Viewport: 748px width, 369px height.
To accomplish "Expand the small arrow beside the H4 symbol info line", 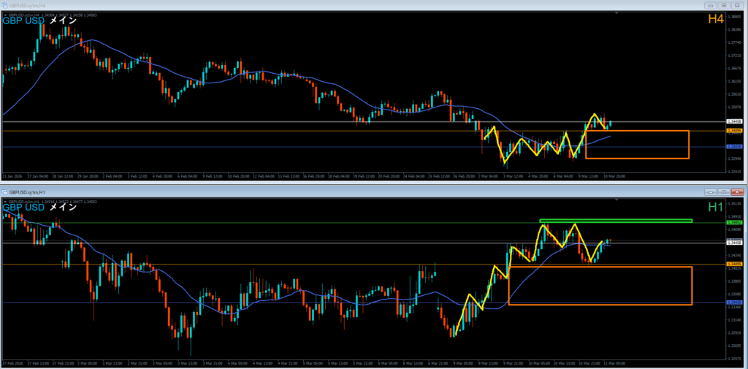I will point(5,15).
